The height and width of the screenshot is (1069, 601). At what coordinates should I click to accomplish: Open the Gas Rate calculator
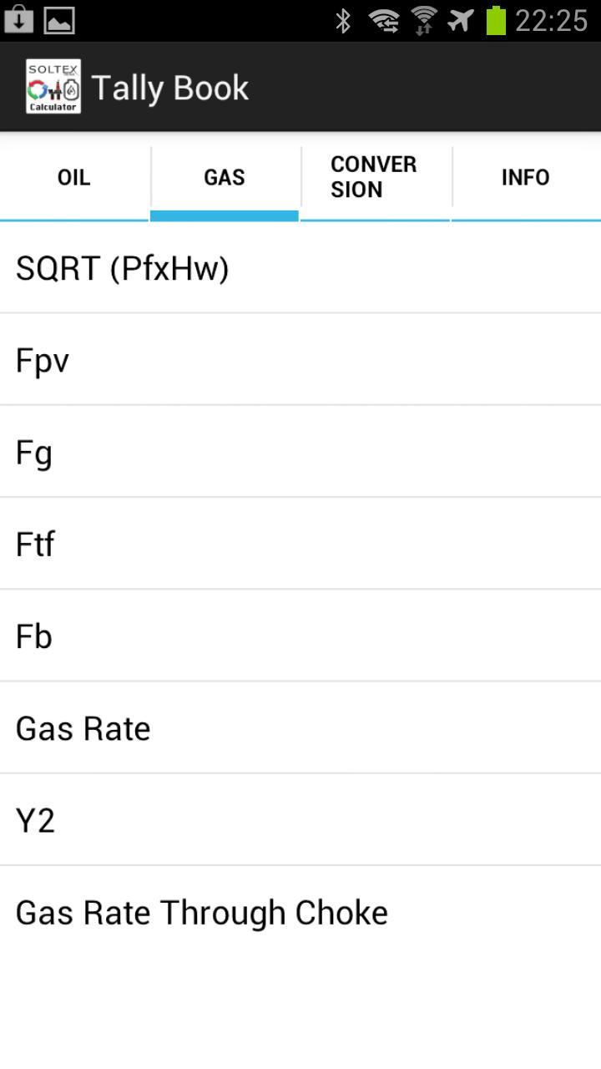coord(300,728)
